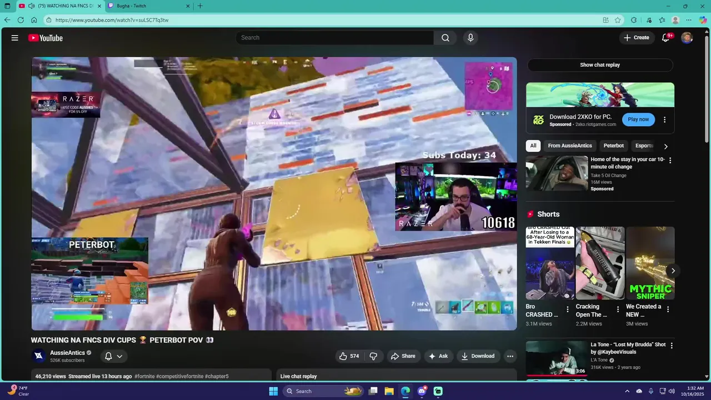Click Show chat replay button
Viewport: 711px width, 400px height.
(600, 65)
